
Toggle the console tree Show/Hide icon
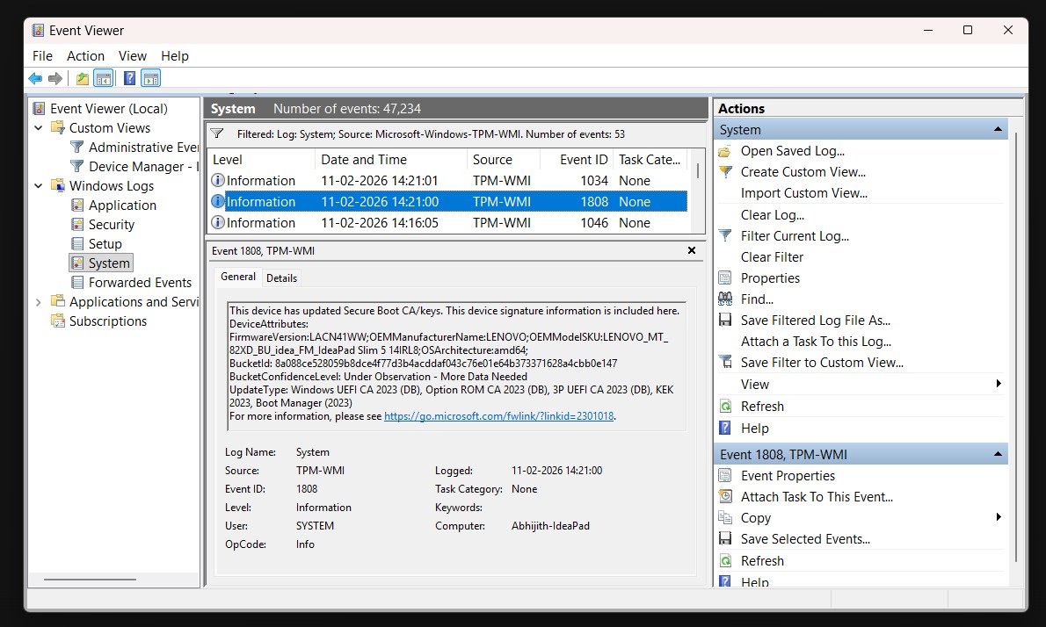[103, 78]
